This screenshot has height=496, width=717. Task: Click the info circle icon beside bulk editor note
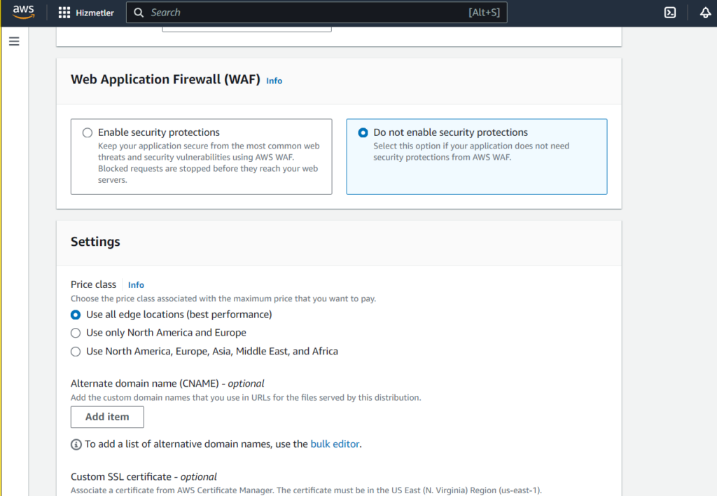[x=76, y=444]
